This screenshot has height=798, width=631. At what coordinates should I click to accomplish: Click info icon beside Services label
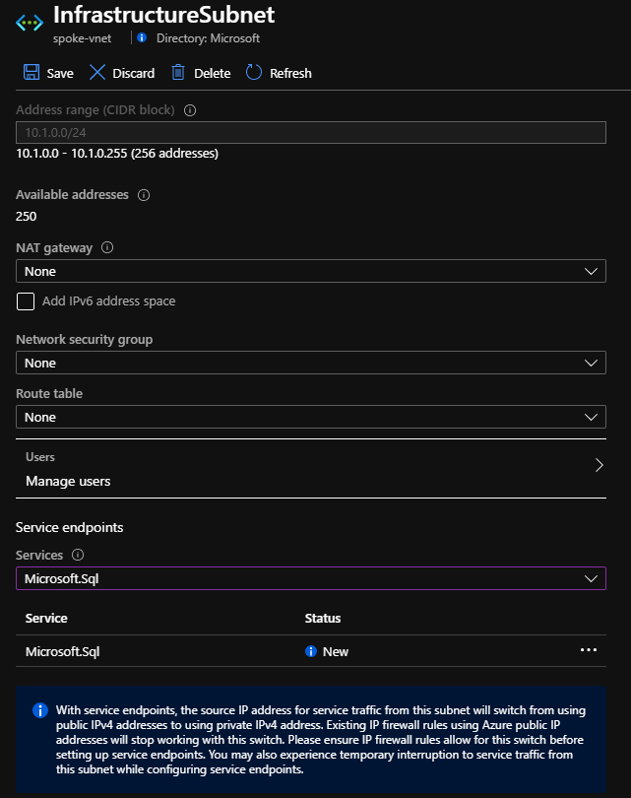coord(78,555)
